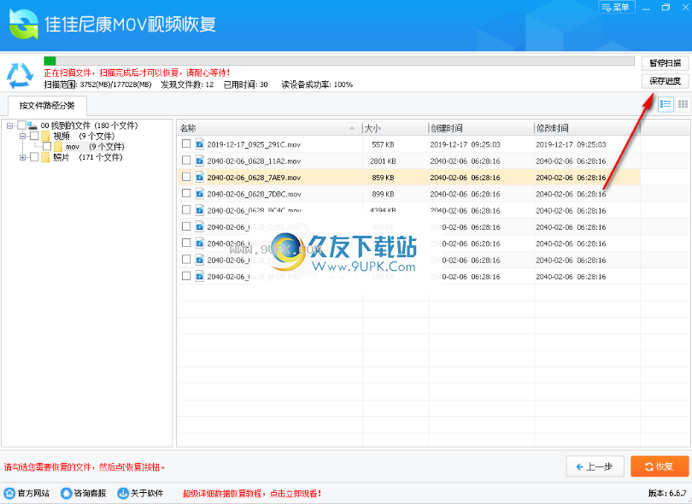Expand the 照片 tree node
This screenshot has height=504, width=692.
click(x=22, y=157)
